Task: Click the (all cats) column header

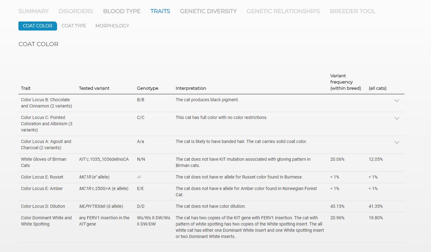Action: [x=377, y=88]
